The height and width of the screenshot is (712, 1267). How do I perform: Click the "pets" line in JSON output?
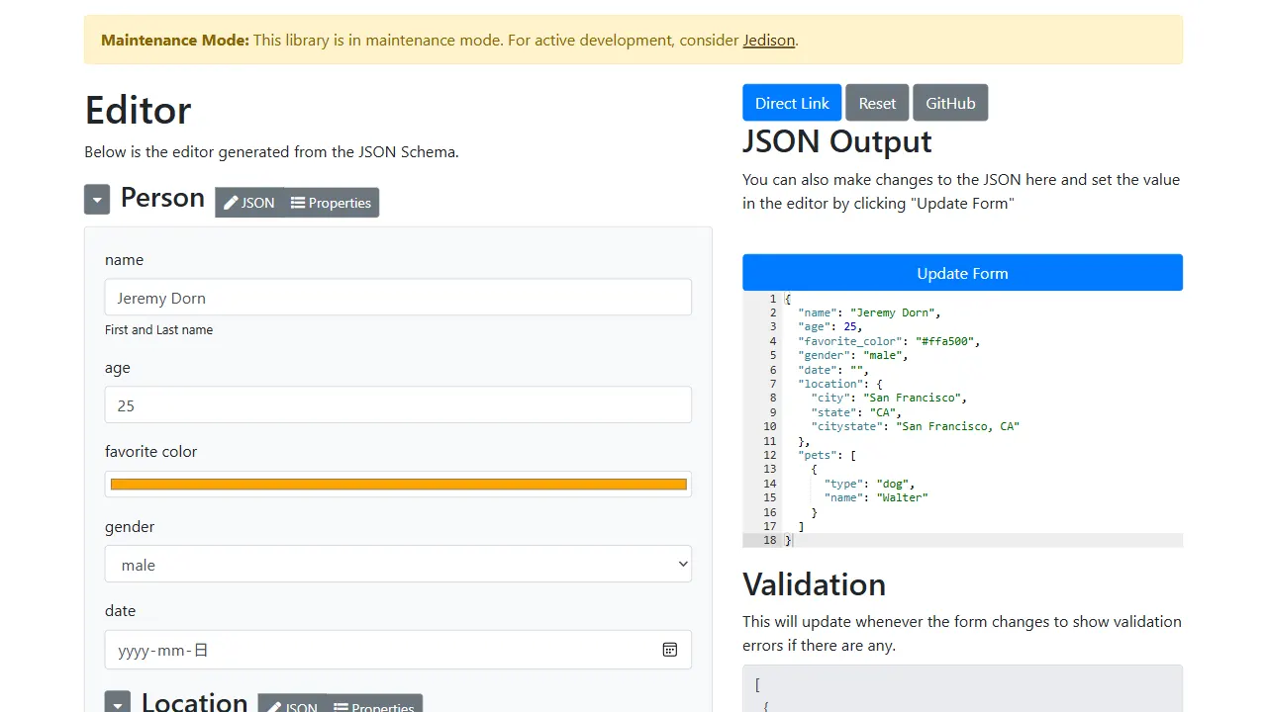coord(827,455)
